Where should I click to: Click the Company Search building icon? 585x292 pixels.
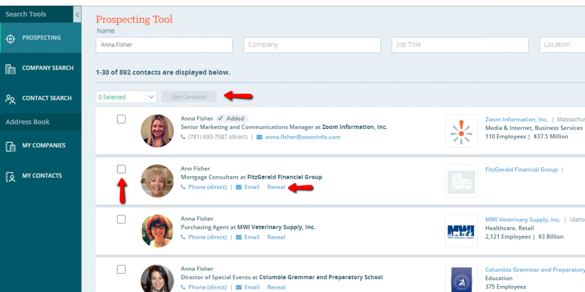pyautogui.click(x=10, y=69)
